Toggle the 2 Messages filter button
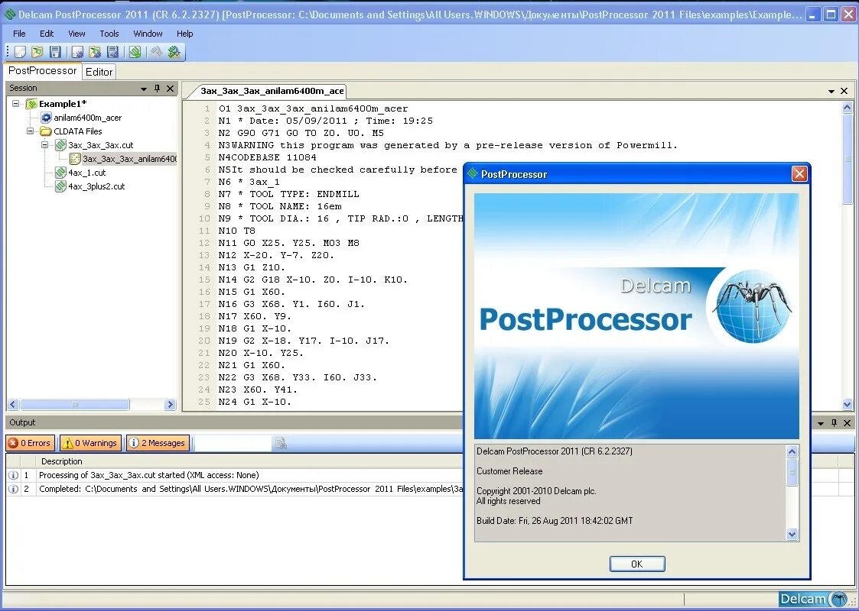Image resolution: width=859 pixels, height=611 pixels. [x=158, y=443]
